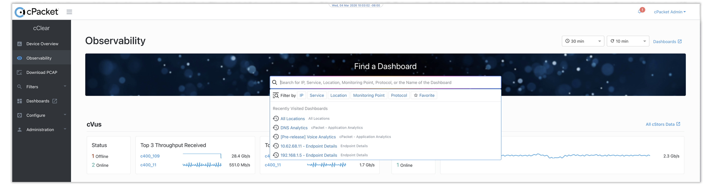Click the 2 Online status count
The height and width of the screenshot is (185, 713).
coord(100,165)
